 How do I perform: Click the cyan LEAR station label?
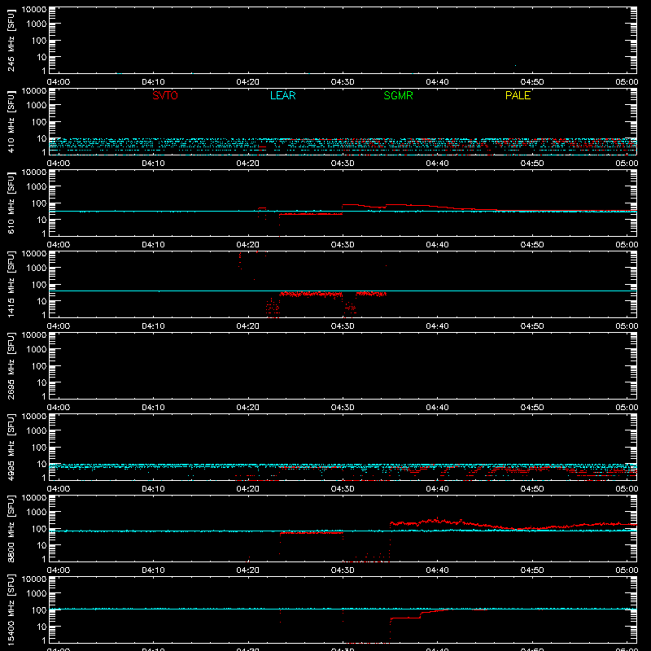pos(282,95)
